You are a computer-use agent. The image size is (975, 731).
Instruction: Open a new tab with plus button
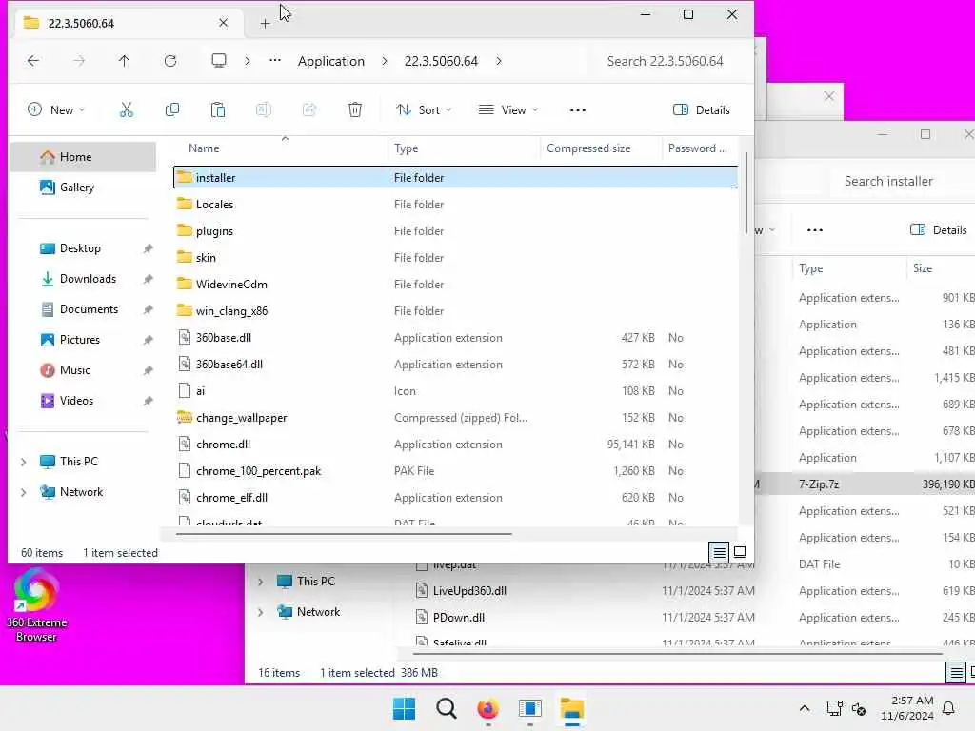pyautogui.click(x=265, y=24)
